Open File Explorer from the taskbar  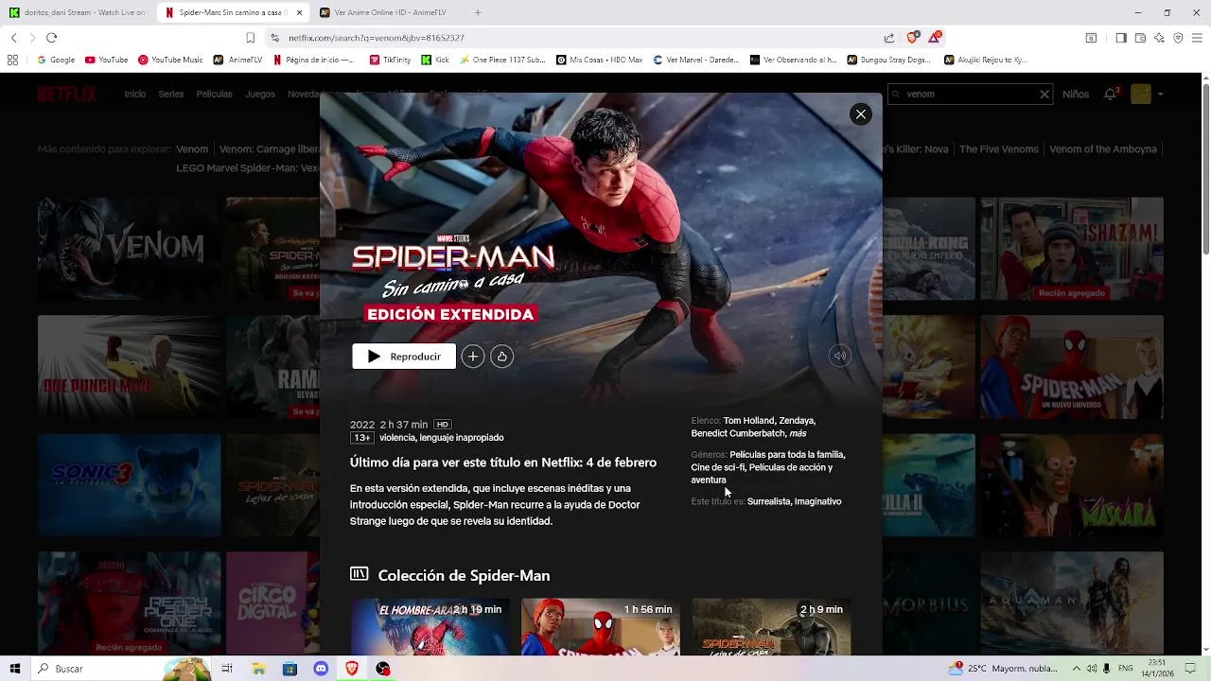(258, 669)
